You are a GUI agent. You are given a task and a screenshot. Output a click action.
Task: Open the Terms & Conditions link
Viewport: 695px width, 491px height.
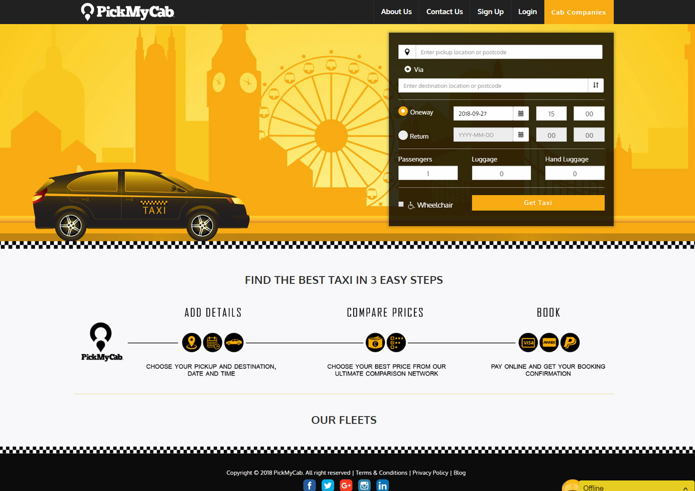pyautogui.click(x=381, y=473)
